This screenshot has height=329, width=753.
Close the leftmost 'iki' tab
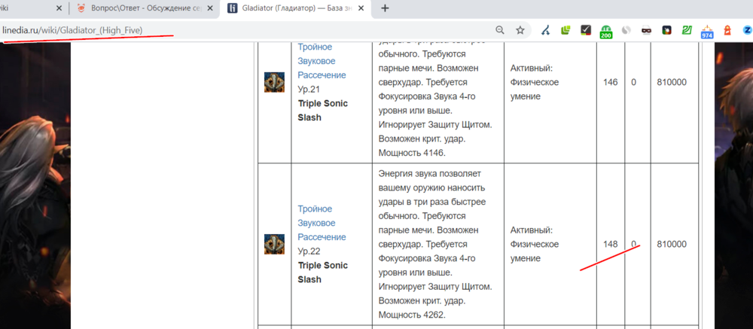59,8
